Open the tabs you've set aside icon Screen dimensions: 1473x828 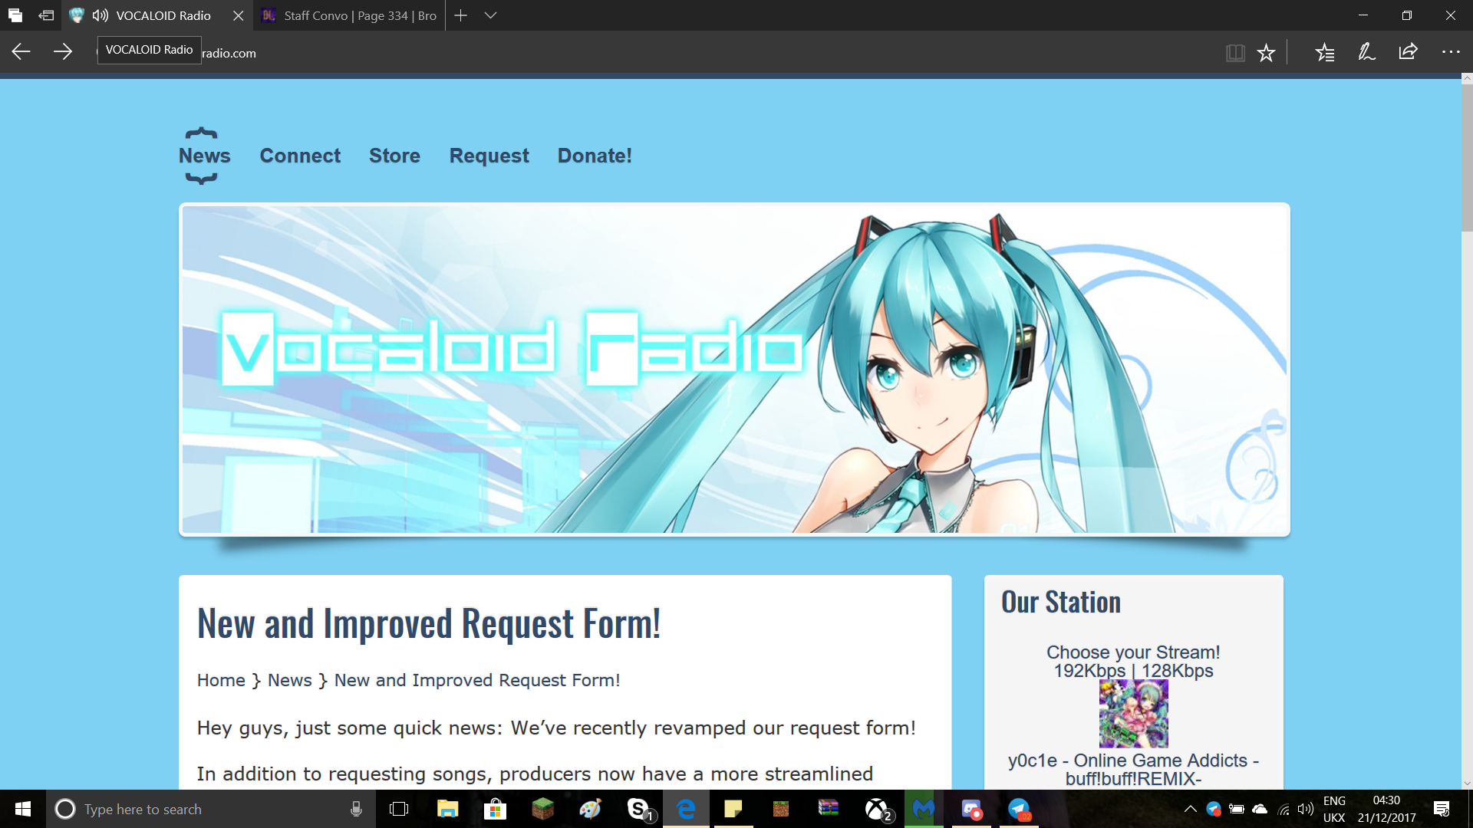coord(15,15)
